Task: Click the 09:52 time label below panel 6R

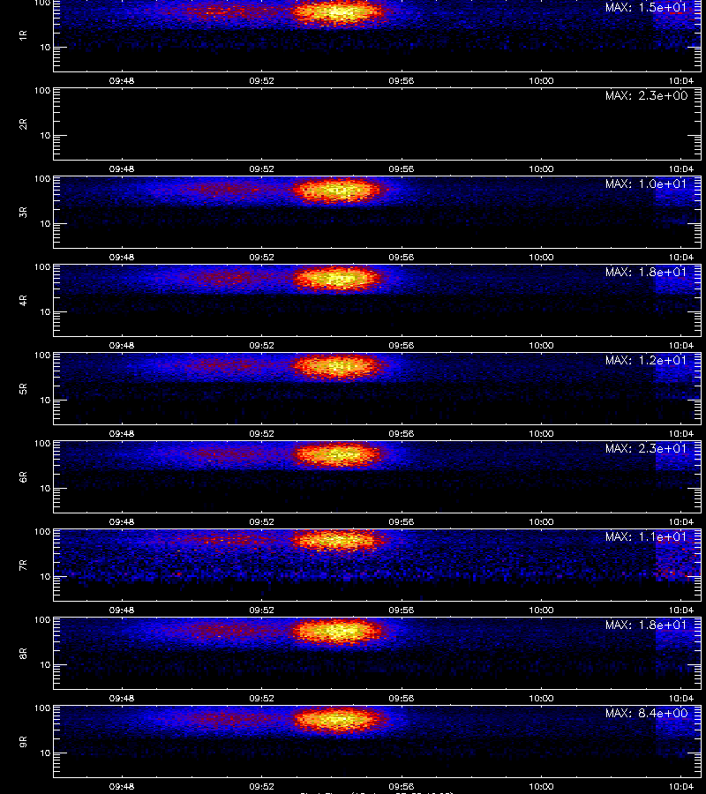Action: [261, 521]
